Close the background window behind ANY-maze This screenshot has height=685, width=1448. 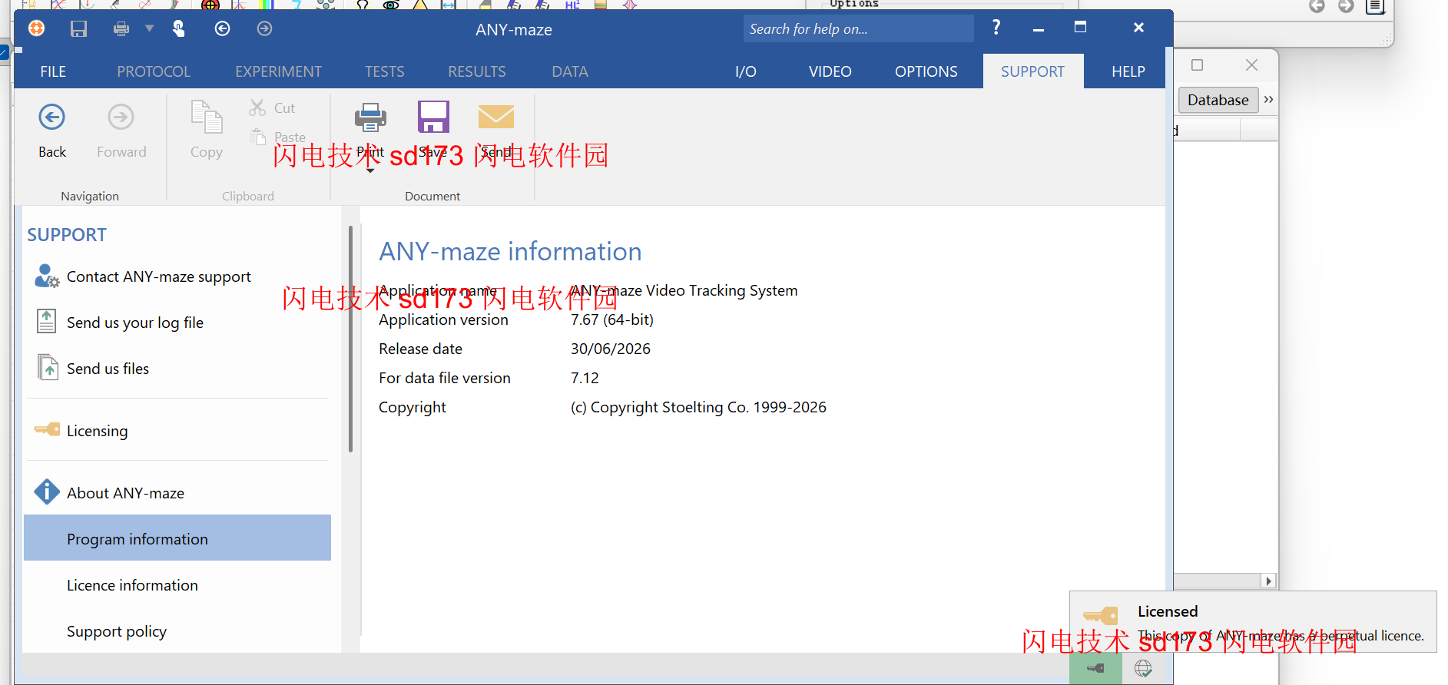[x=1251, y=65]
